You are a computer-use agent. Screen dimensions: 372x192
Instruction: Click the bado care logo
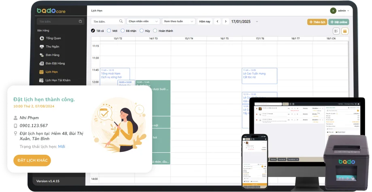pyautogui.click(x=51, y=11)
